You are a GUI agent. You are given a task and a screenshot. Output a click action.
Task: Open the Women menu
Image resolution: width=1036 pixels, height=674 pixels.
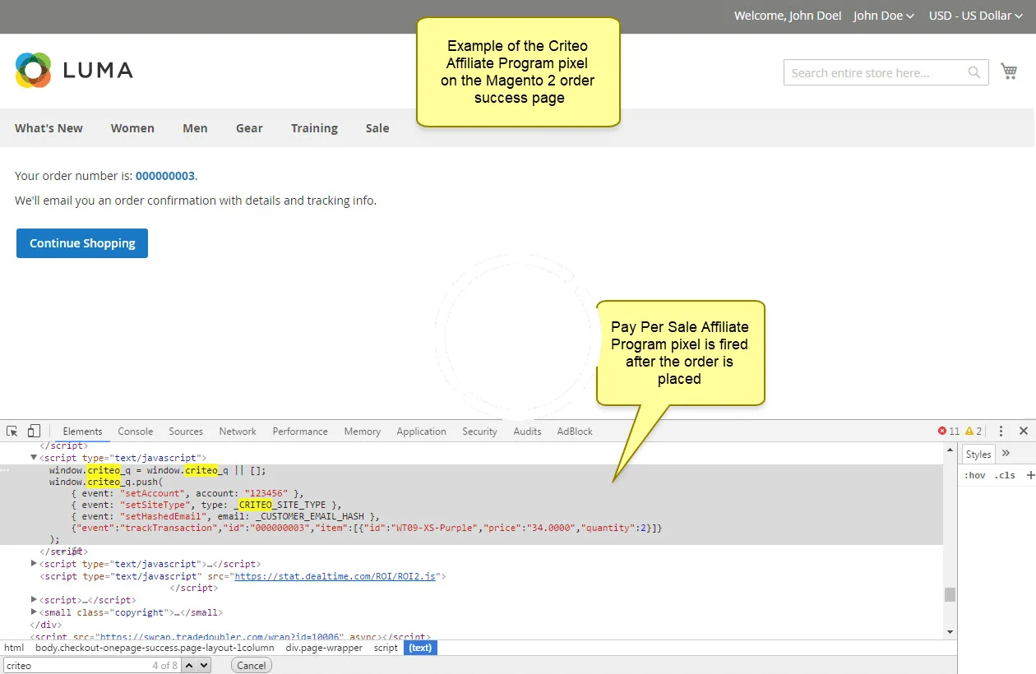[x=132, y=128]
